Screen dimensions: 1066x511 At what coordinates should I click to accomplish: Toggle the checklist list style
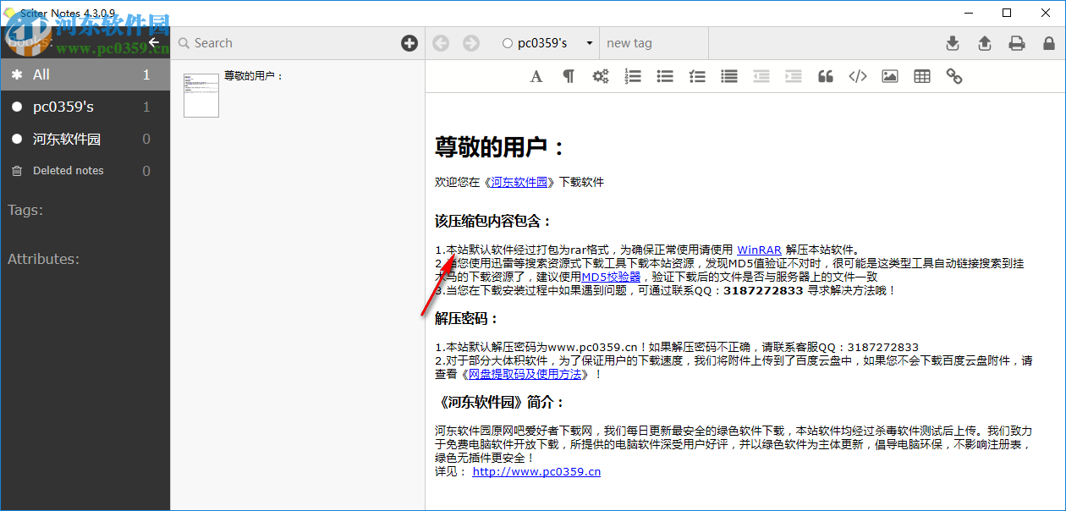(x=696, y=76)
